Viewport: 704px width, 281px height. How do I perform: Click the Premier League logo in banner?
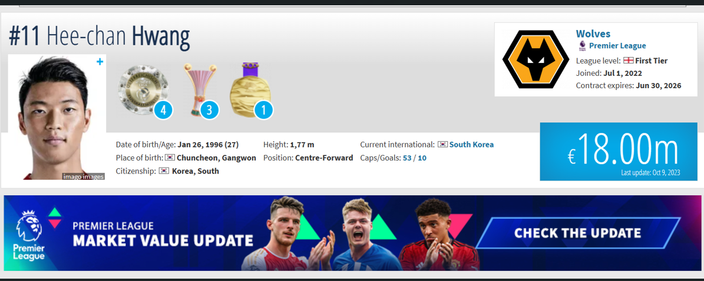29,235
